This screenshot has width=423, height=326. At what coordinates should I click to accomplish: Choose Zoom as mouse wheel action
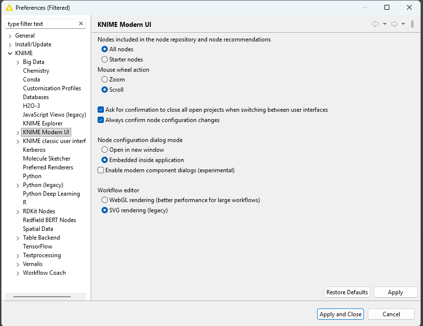104,80
